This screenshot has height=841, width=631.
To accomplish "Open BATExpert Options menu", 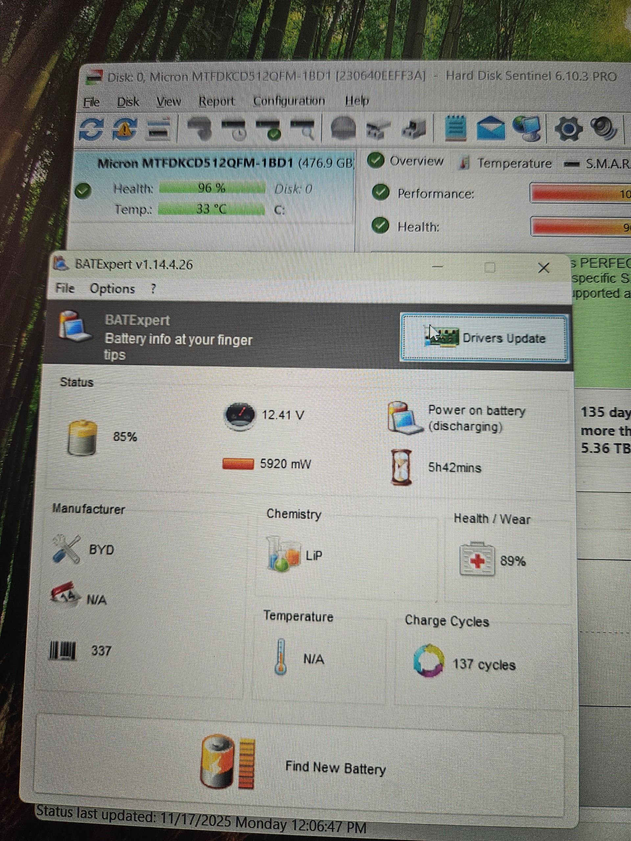I will click(112, 288).
